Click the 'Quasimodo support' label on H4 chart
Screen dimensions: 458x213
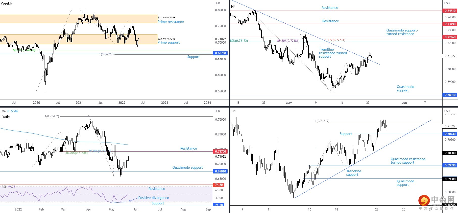[x=405, y=89]
